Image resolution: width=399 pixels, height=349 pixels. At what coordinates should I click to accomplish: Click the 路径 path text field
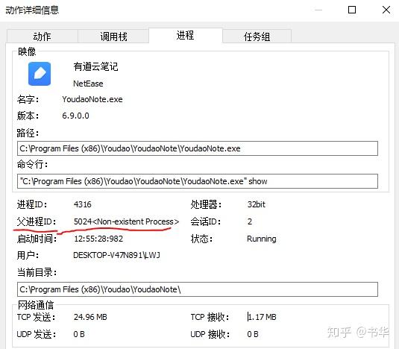tap(198, 148)
